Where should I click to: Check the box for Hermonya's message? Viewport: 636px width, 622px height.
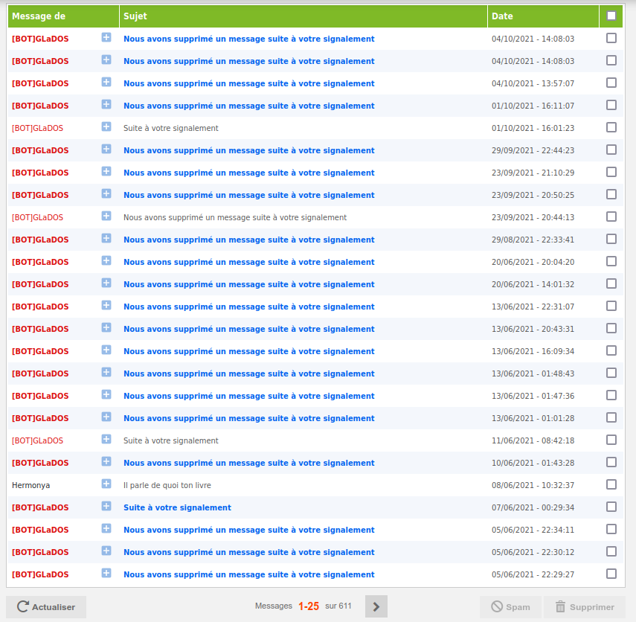(611, 484)
